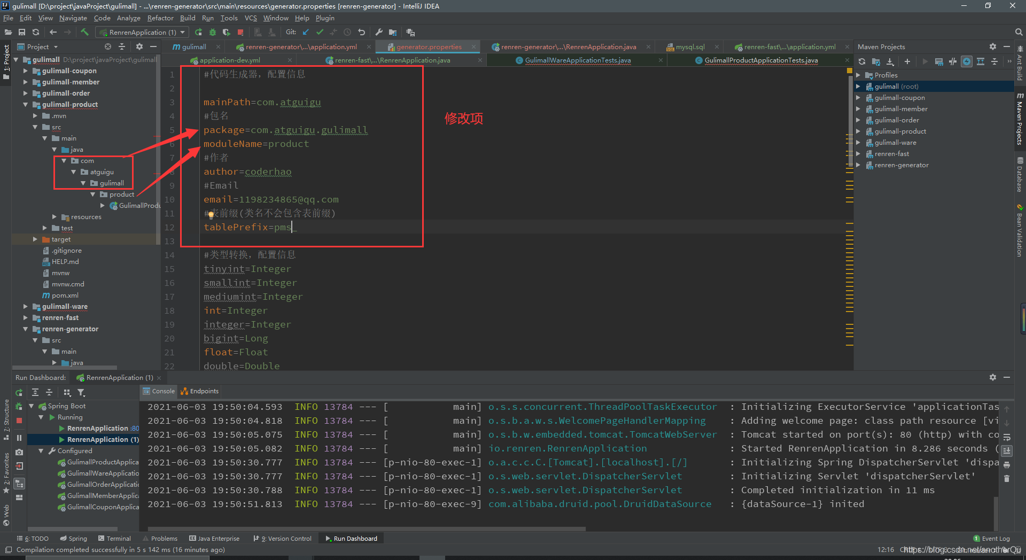The image size is (1026, 560).
Task: Click the Git Commit green checkmark
Action: [320, 32]
